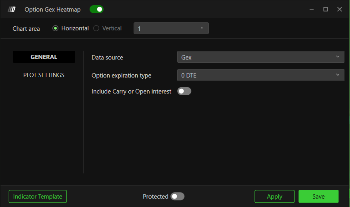This screenshot has height=207, width=350.
Task: Minimize the settings window
Action: (x=312, y=9)
